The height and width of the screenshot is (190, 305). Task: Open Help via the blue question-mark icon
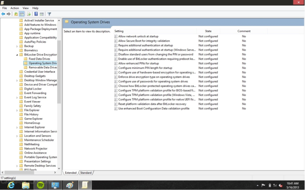coord(36,14)
